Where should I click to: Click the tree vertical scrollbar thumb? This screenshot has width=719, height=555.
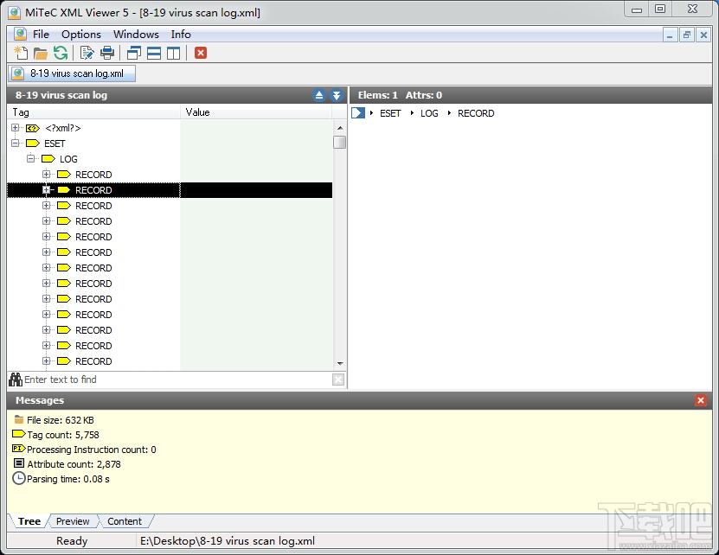[340, 143]
